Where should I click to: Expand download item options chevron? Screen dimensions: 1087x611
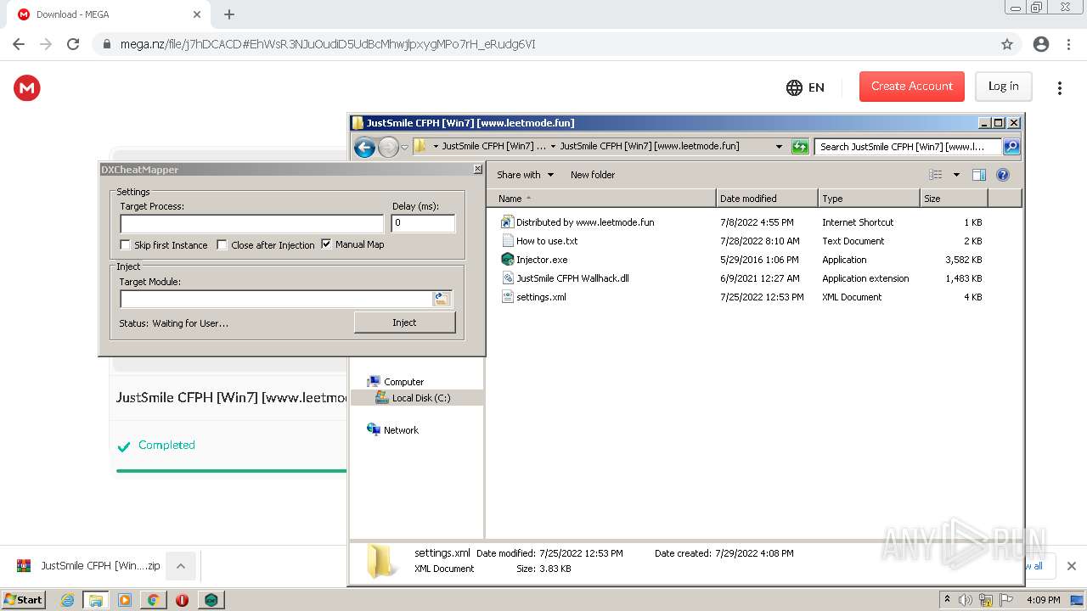coord(180,566)
